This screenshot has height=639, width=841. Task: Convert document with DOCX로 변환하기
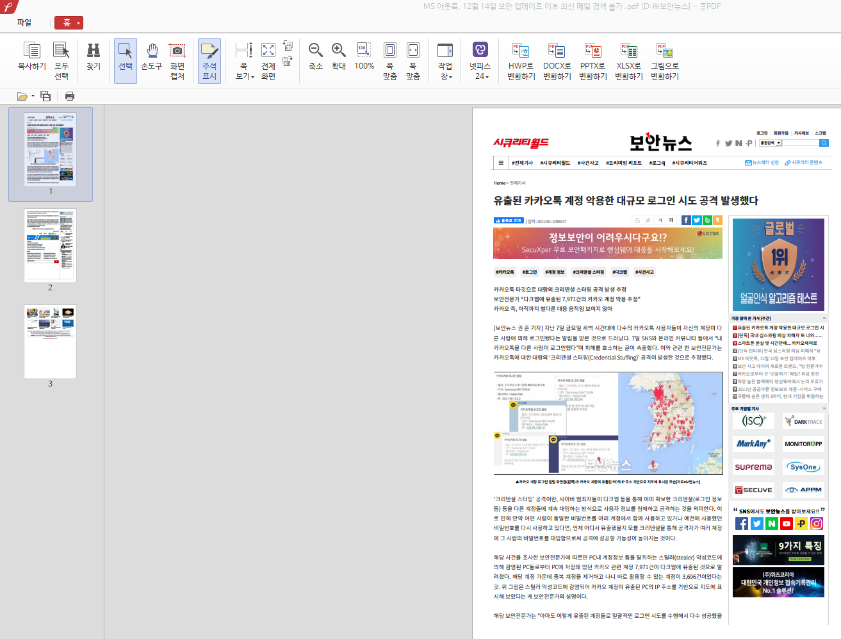pos(557,61)
